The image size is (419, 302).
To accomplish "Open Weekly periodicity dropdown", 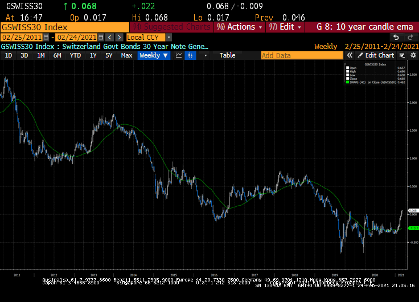I will point(154,55).
